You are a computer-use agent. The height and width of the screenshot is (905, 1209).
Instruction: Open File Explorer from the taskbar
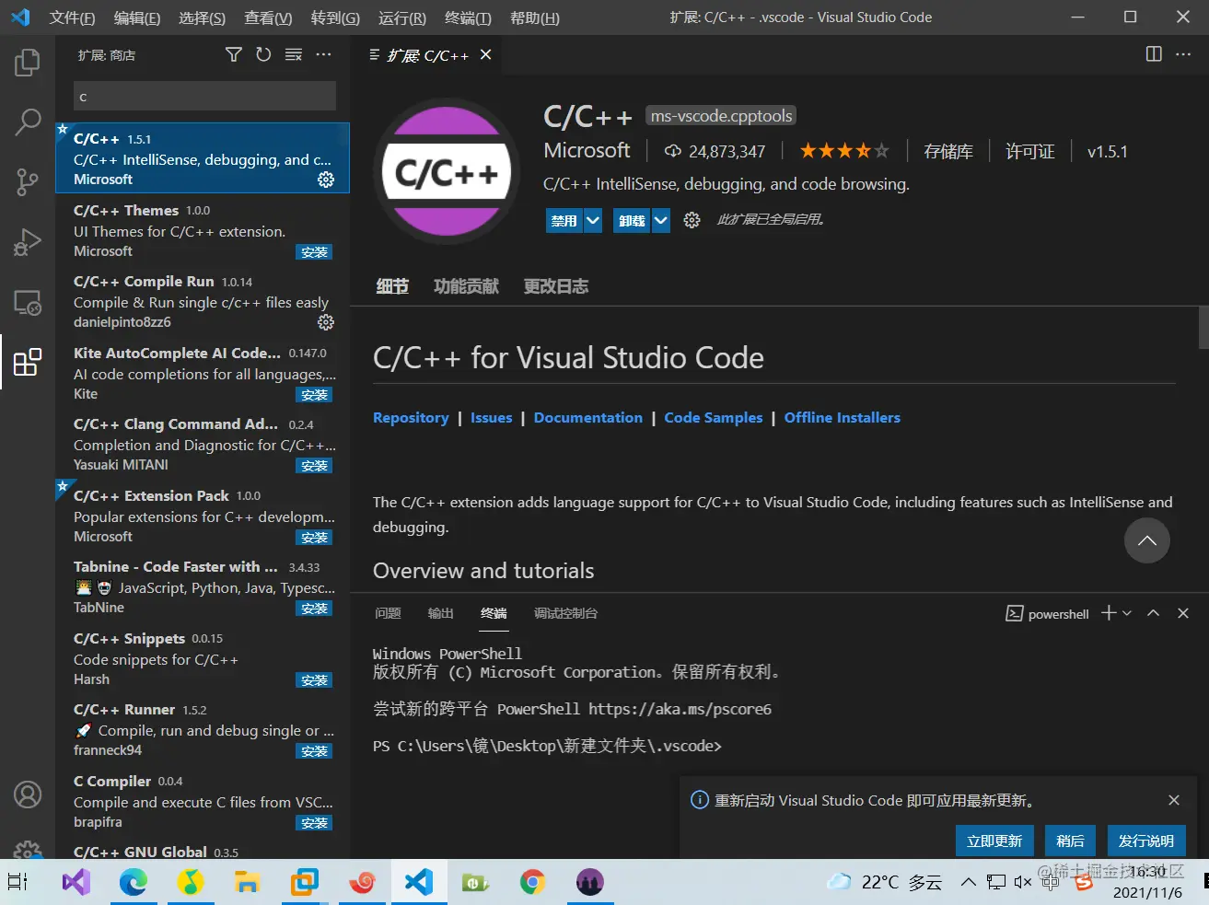[x=247, y=882]
